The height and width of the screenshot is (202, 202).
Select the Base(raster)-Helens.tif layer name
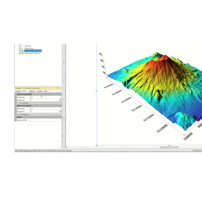(32, 53)
